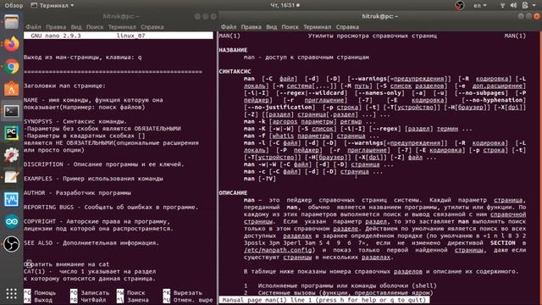
Task: Click the ^G Помощь nano shortcut
Action: pyautogui.click(x=40, y=292)
